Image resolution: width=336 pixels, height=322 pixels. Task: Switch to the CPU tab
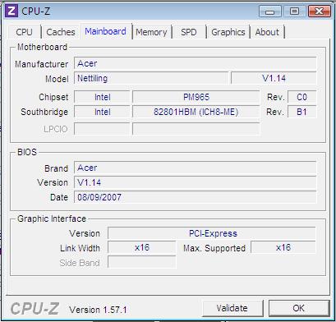point(25,32)
